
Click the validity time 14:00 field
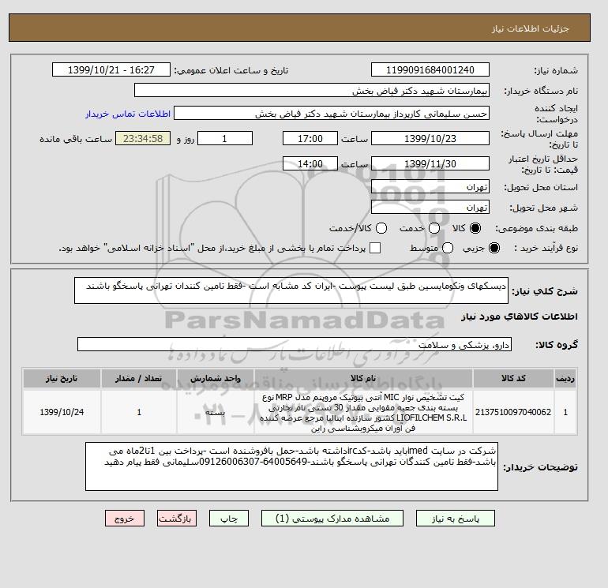[310, 163]
